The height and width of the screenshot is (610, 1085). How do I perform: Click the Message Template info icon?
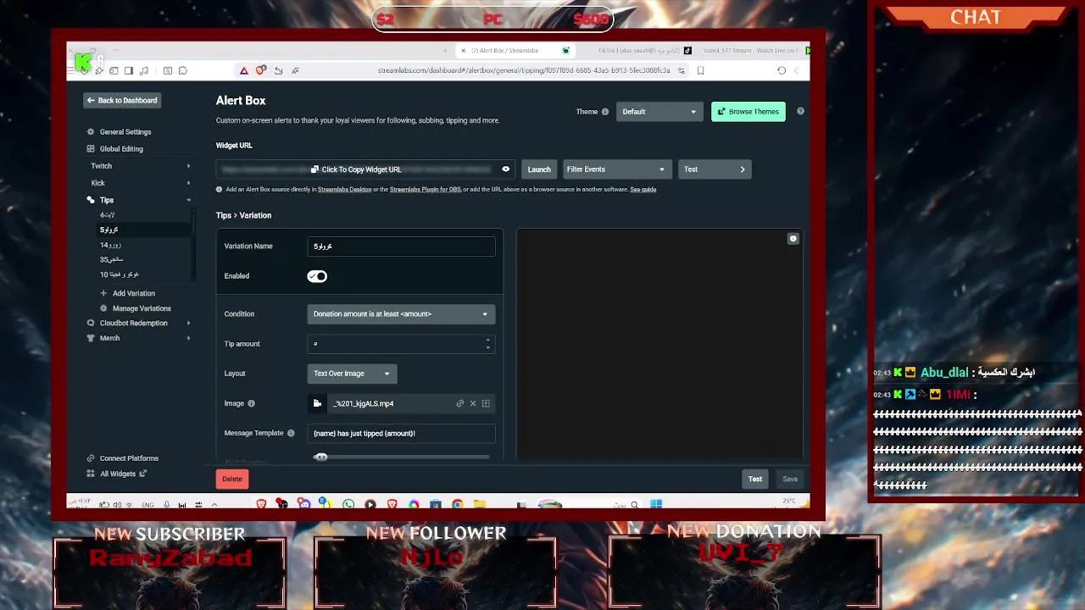291,433
